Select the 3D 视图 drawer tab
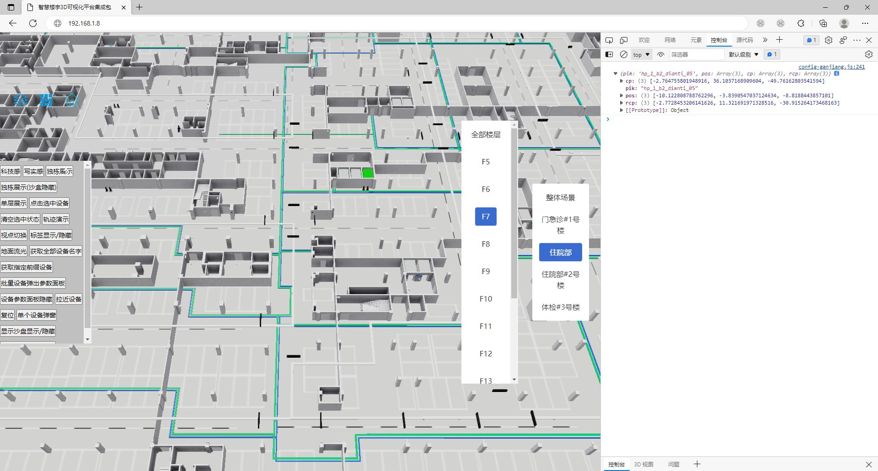 pos(643,464)
